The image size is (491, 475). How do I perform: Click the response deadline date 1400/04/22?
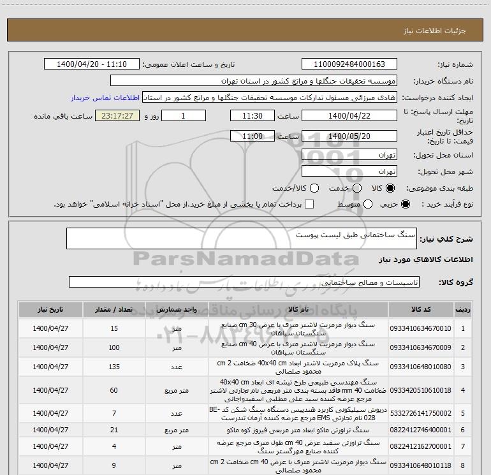(x=349, y=115)
